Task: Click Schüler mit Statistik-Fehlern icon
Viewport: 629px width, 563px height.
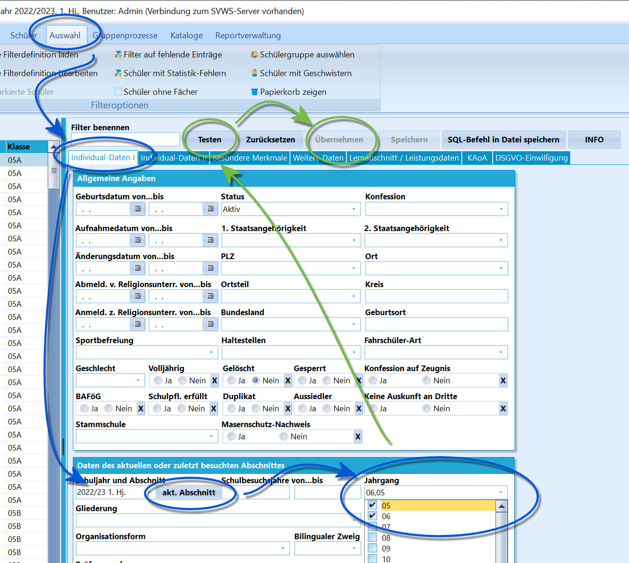Action: (118, 73)
